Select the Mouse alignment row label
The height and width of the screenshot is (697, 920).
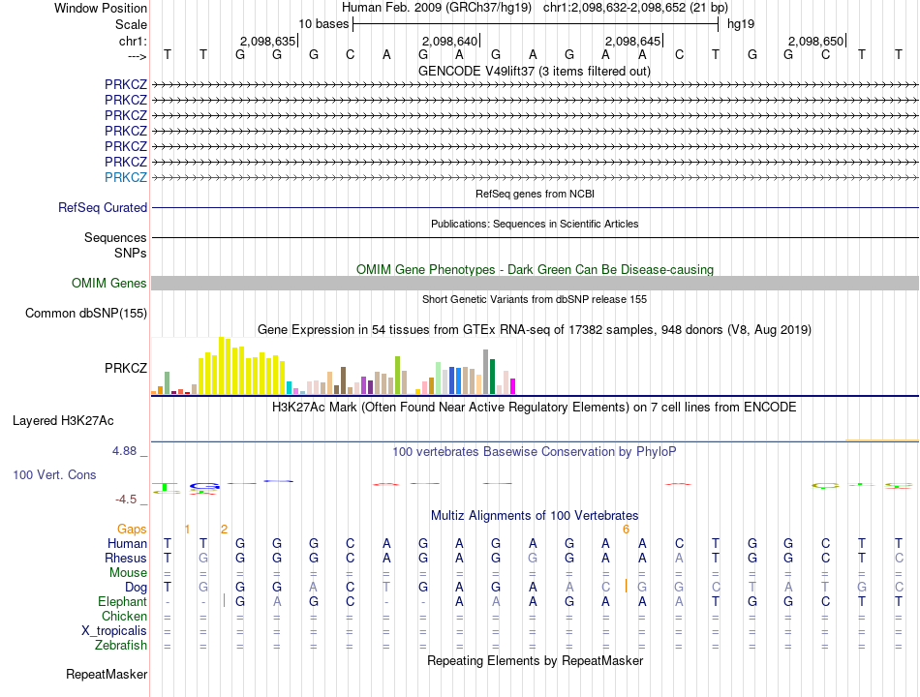coord(128,573)
